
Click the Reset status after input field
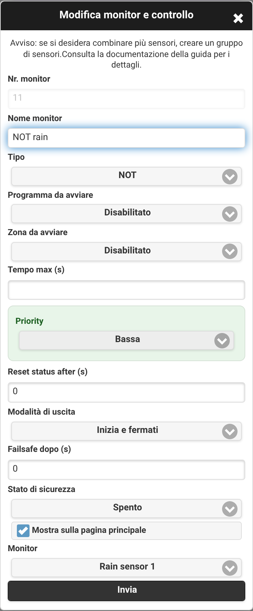coord(126,392)
